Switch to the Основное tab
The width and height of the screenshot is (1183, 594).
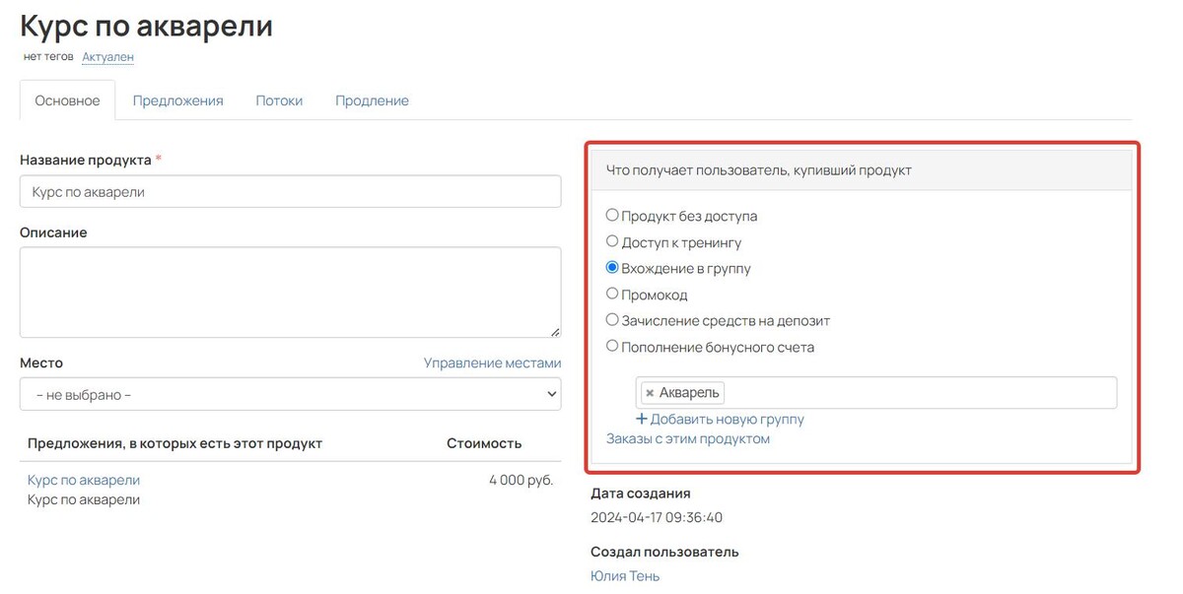67,100
